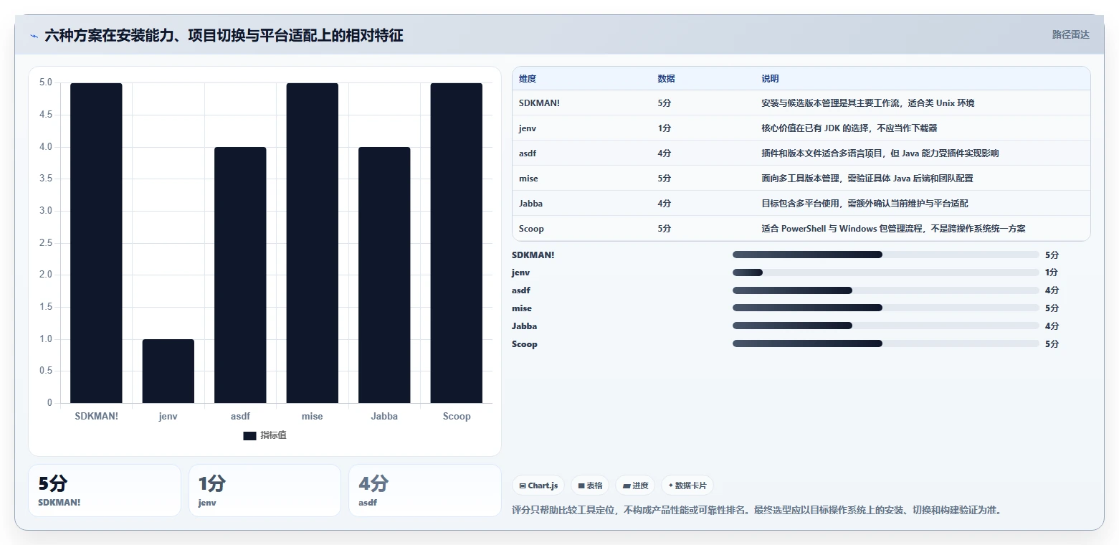Click the SDKMAN! table row name
The image size is (1119, 545).
point(539,103)
